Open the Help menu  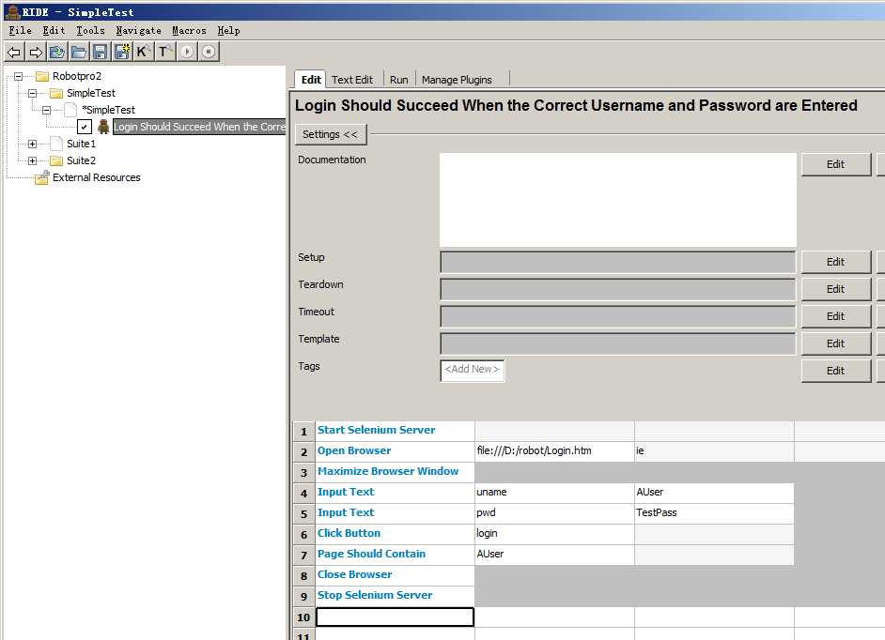click(228, 30)
